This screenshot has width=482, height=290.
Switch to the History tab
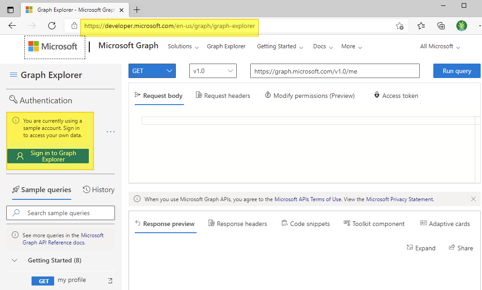coord(98,190)
